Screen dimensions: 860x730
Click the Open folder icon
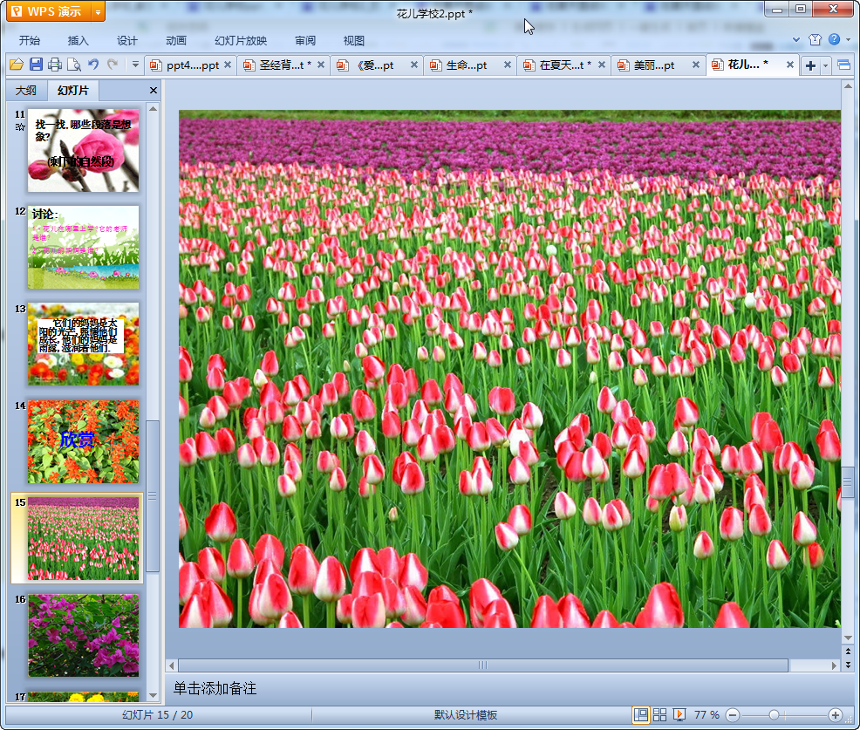pyautogui.click(x=16, y=65)
